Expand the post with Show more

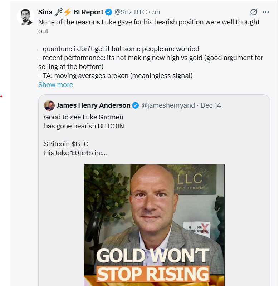coord(55,85)
